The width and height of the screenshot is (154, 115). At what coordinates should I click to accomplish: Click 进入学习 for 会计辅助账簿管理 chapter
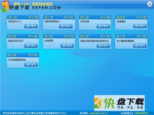pos(140,46)
